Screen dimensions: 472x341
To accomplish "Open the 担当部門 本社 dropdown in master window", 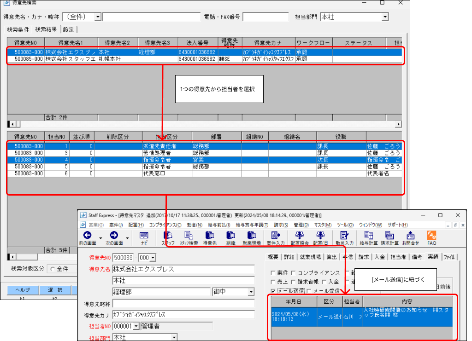I will (x=174, y=337).
